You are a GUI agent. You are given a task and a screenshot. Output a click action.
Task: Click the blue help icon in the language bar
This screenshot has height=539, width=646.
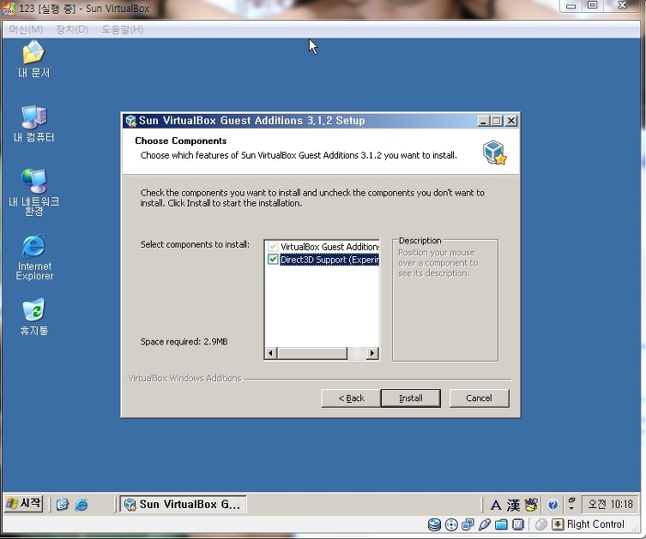tap(552, 505)
